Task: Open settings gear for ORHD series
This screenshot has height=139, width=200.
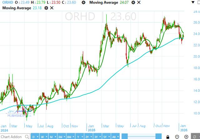Action: click(83, 2)
